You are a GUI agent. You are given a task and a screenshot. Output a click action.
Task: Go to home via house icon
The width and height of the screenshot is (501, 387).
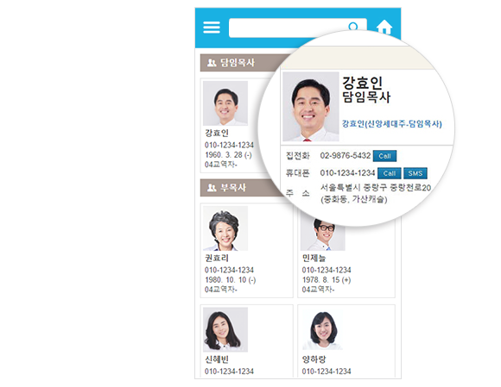click(384, 27)
